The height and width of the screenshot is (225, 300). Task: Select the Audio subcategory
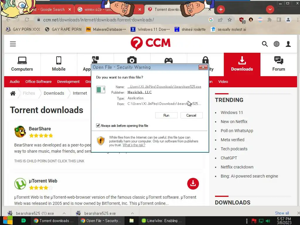tap(15, 81)
